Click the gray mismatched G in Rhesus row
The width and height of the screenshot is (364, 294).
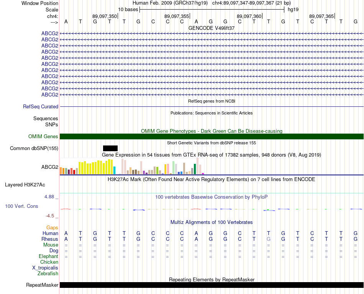pyautogui.click(x=269, y=239)
